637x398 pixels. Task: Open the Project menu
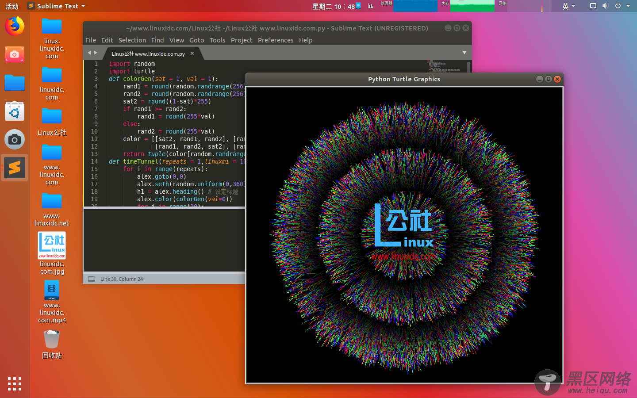(x=242, y=40)
